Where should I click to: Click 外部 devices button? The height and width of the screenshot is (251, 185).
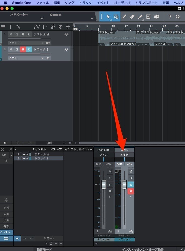coord(6,226)
